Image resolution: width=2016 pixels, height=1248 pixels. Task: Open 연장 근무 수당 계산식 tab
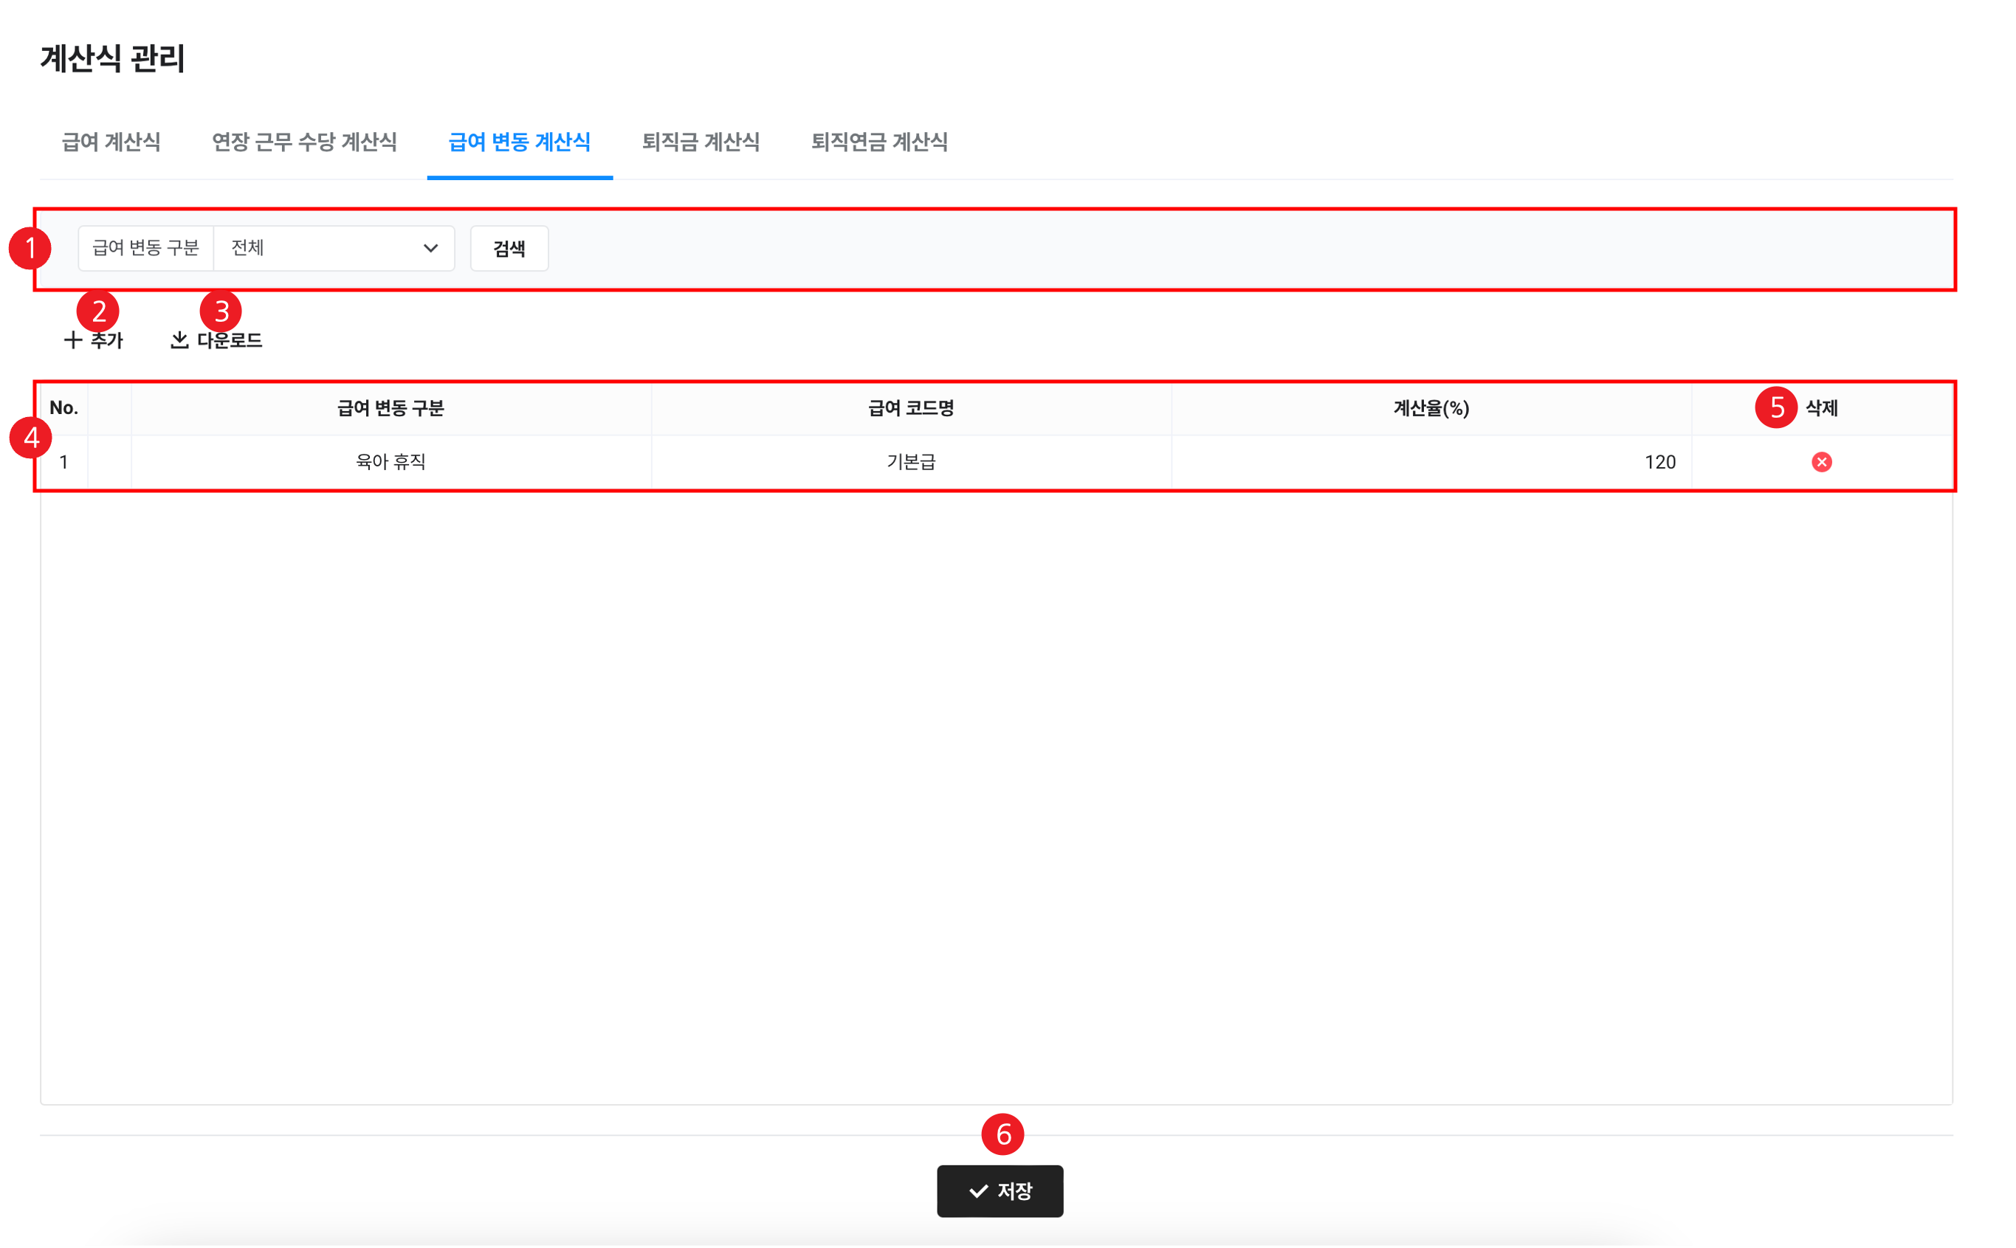coord(305,142)
